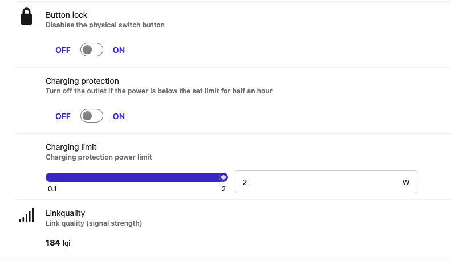Click the Charging protection heading
Viewport: 451px width, 261px height.
tap(82, 81)
